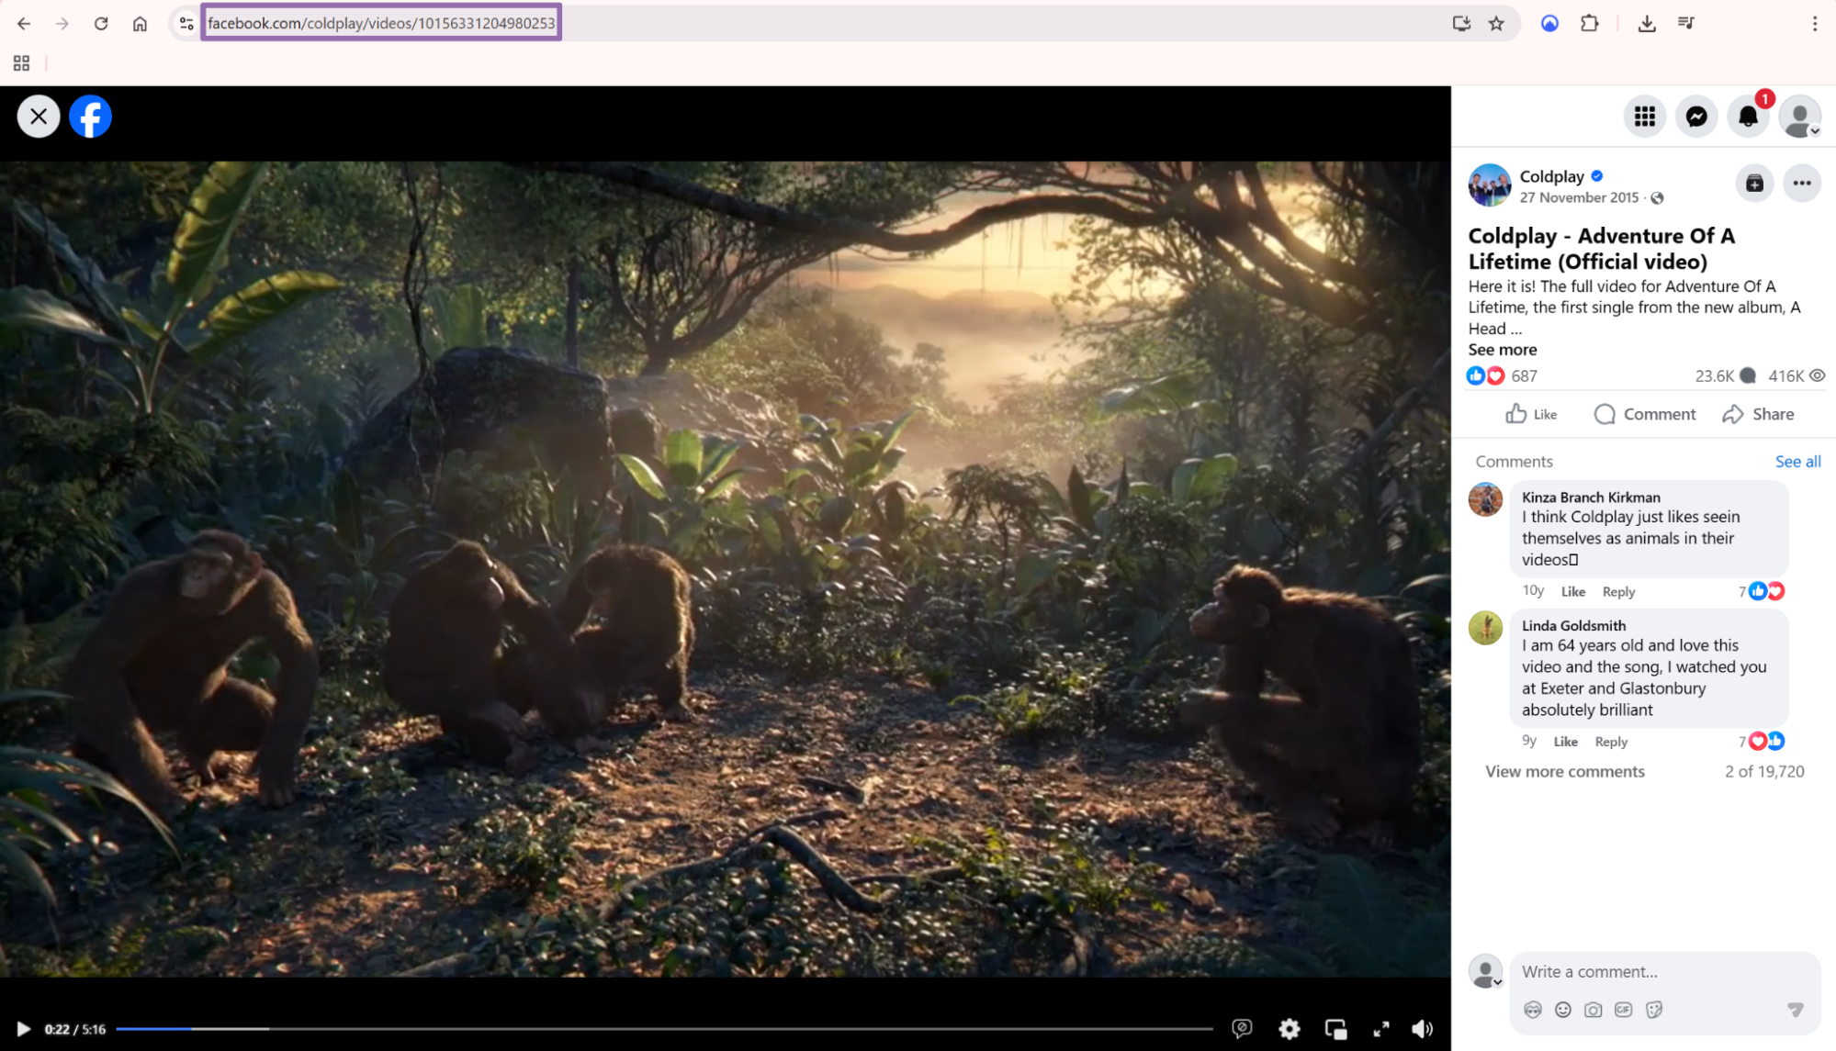The height and width of the screenshot is (1051, 1836).
Task: Click the 23.6K comments count
Action: [1725, 375]
